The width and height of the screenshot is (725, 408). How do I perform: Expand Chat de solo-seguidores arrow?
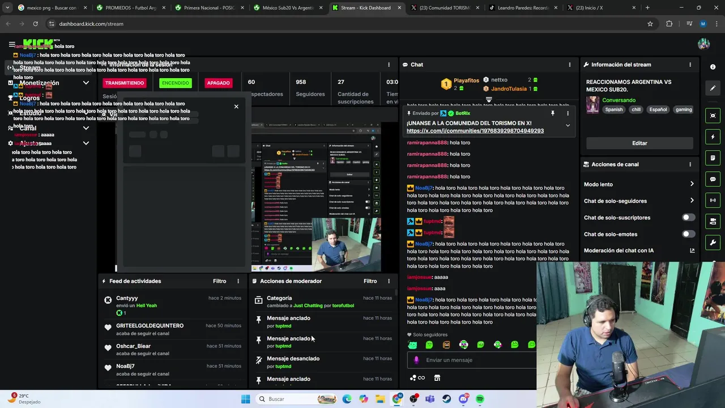pyautogui.click(x=692, y=201)
